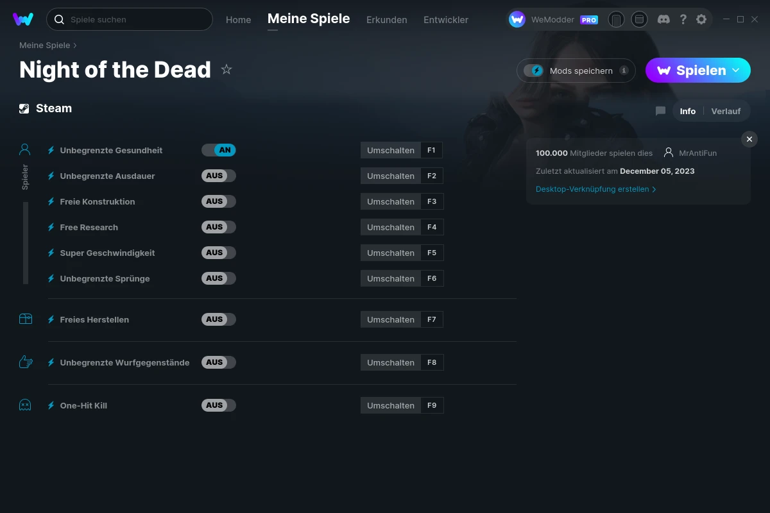Focus the Spiele suchen search field
The width and height of the screenshot is (770, 513).
click(129, 19)
